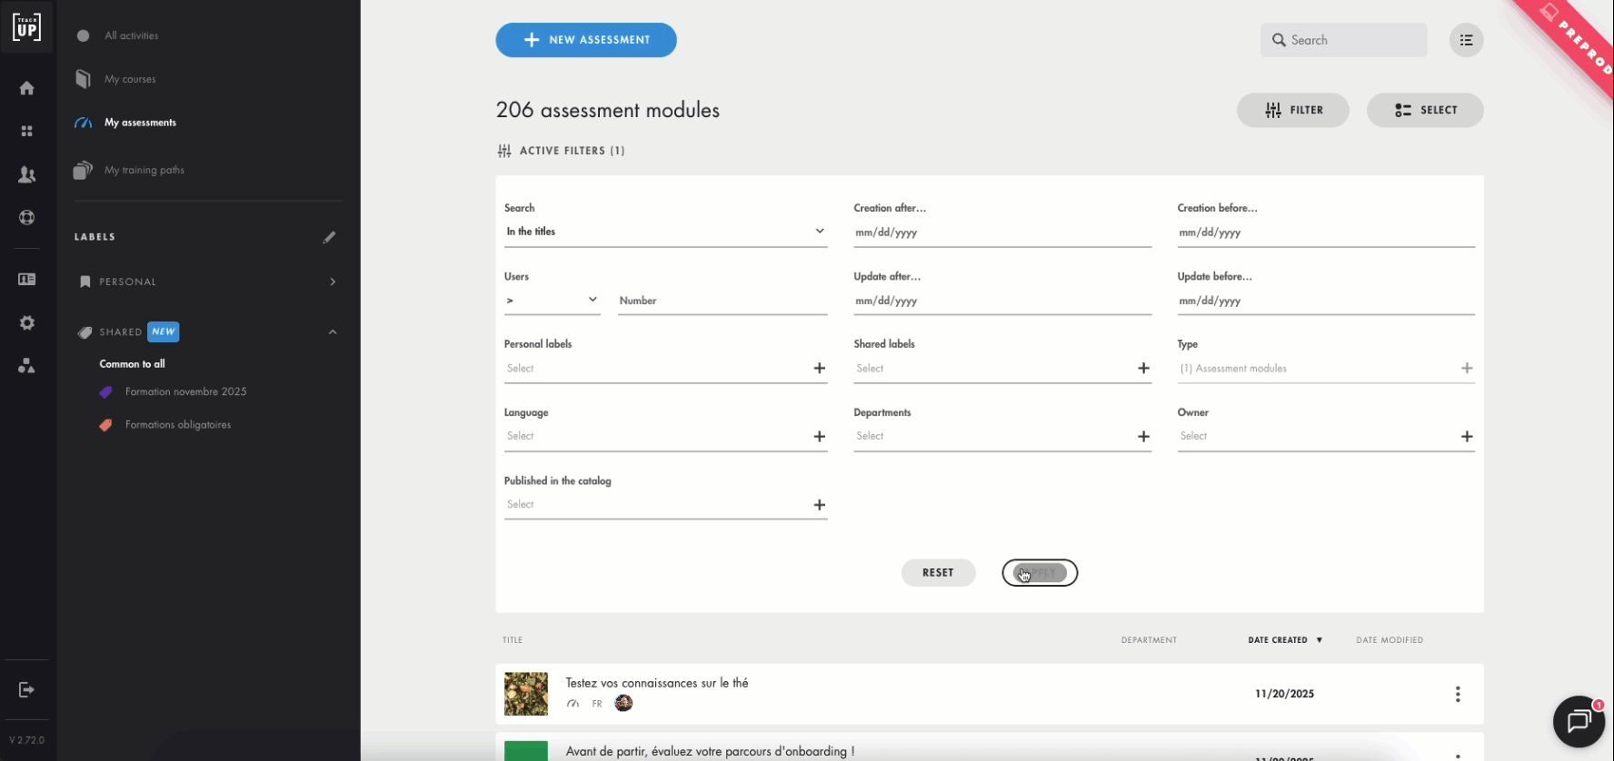The image size is (1614, 761).
Task: Click the logout icon in sidebar
Action: tap(27, 690)
